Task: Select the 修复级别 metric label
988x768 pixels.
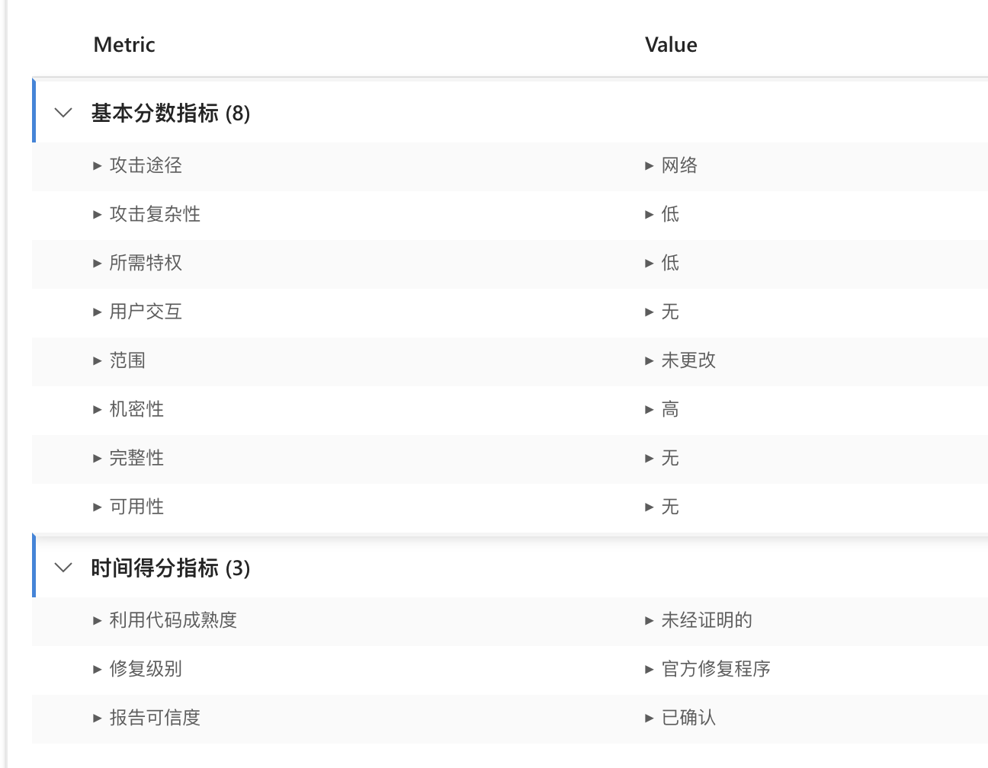Action: click(146, 669)
